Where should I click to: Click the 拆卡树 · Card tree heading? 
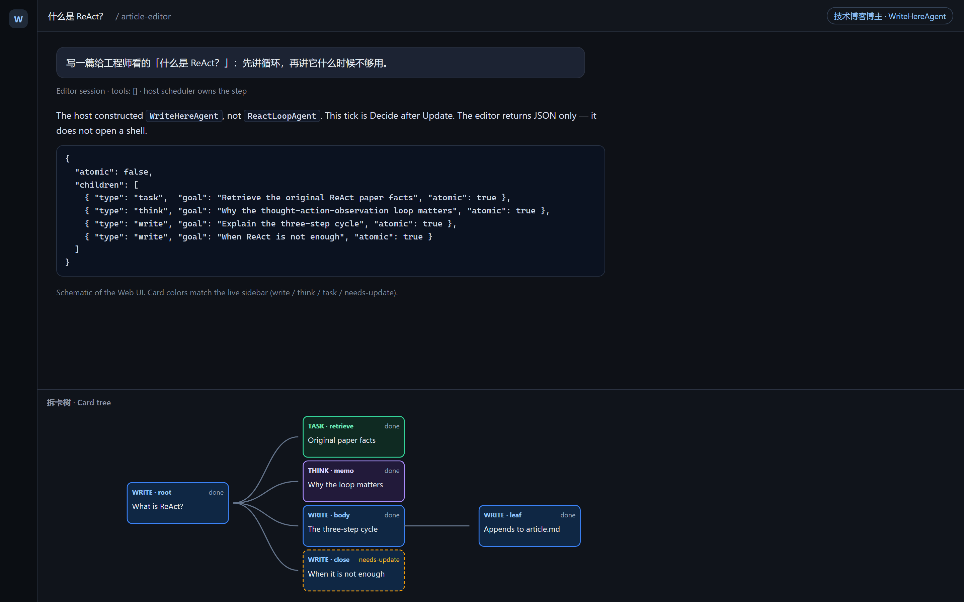(79, 403)
